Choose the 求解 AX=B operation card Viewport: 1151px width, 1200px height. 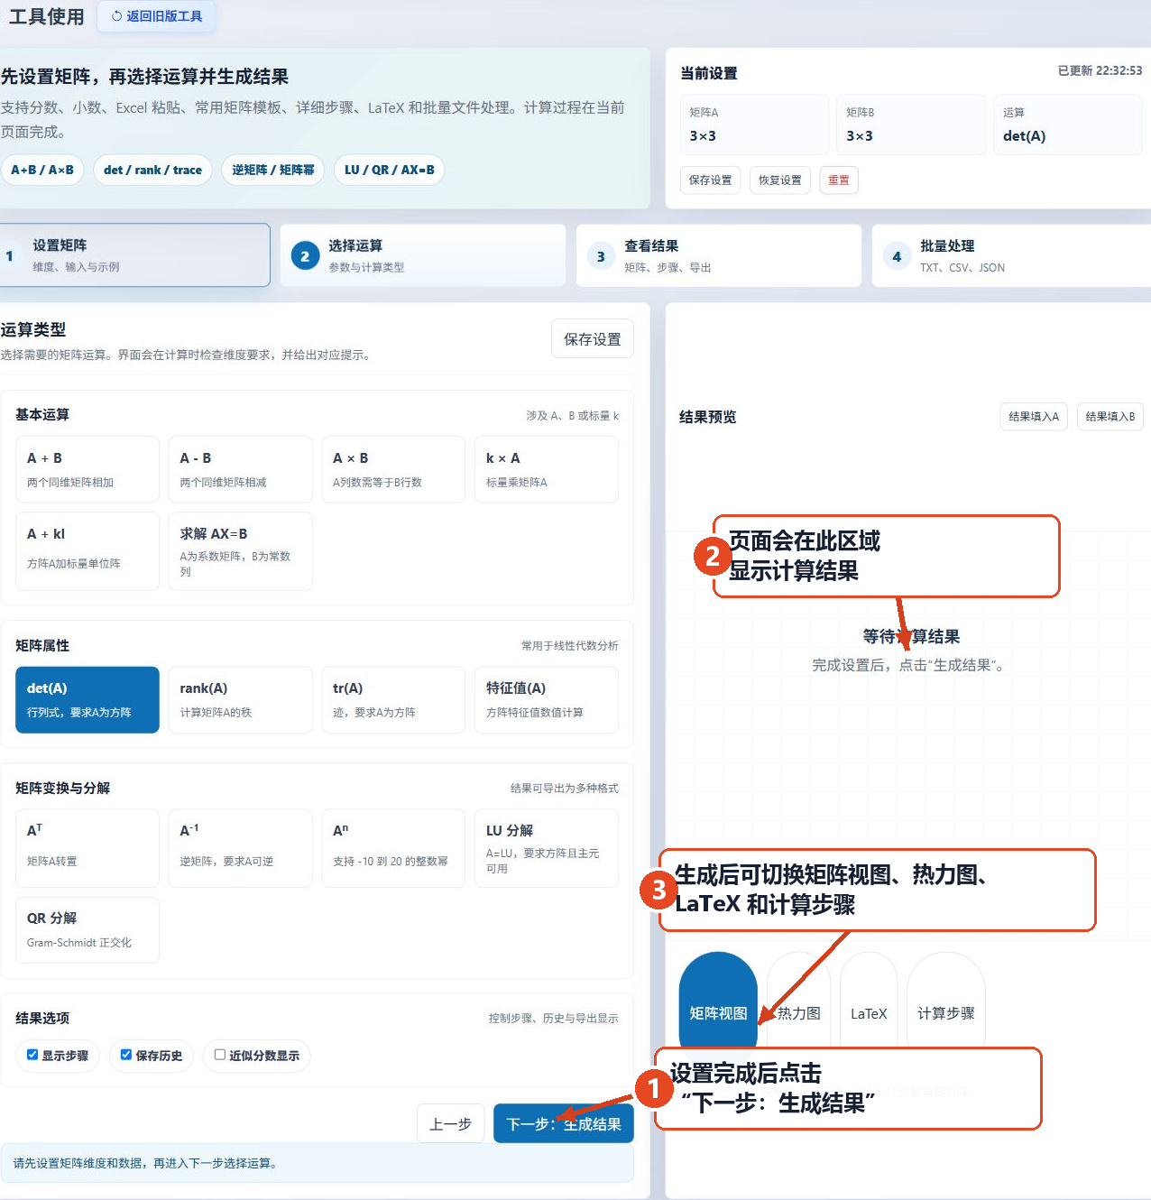(x=240, y=551)
